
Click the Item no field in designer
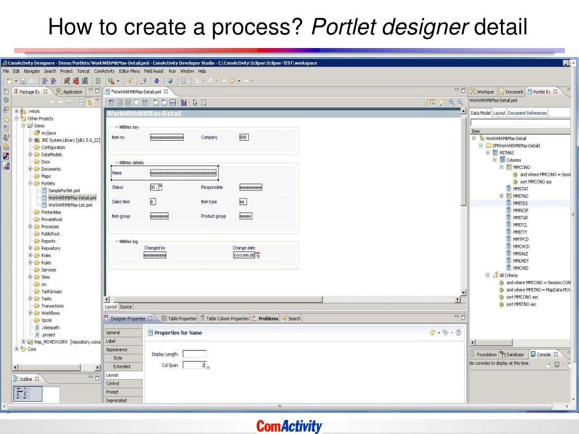coord(167,137)
